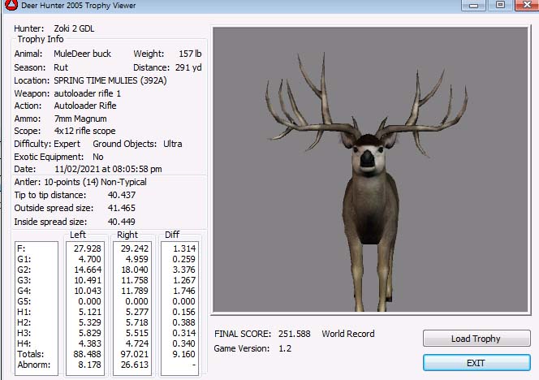
Task: Click the Game Version value 1.2
Action: pos(285,348)
